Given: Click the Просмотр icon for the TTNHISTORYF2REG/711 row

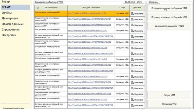Looking at the screenshot, I should click(132, 54).
